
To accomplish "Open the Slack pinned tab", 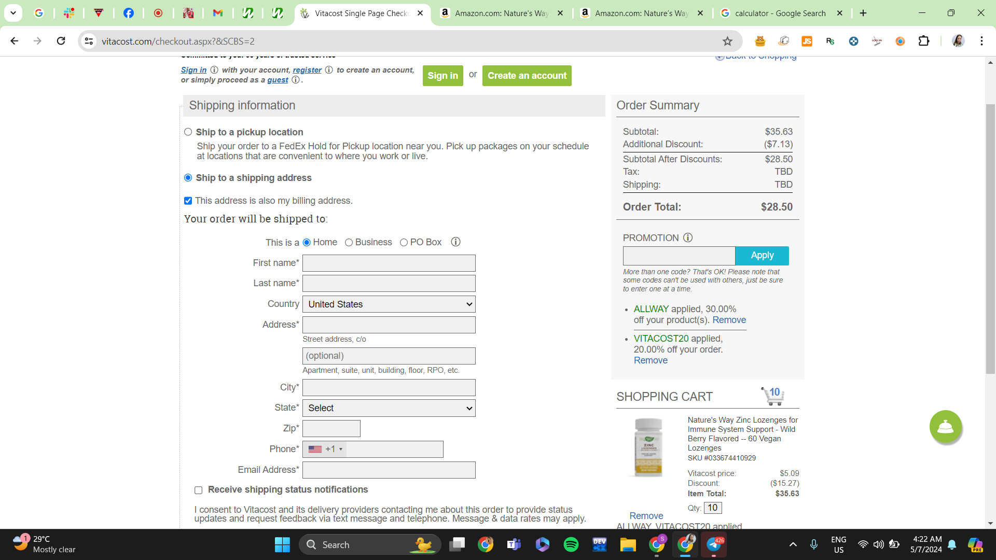I will tap(68, 13).
